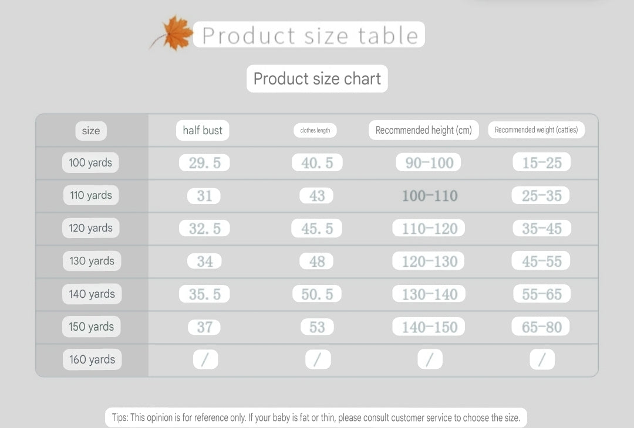This screenshot has width=634, height=428.
Task: Click the slash under half bust for 160 yards
Action: click(x=205, y=360)
